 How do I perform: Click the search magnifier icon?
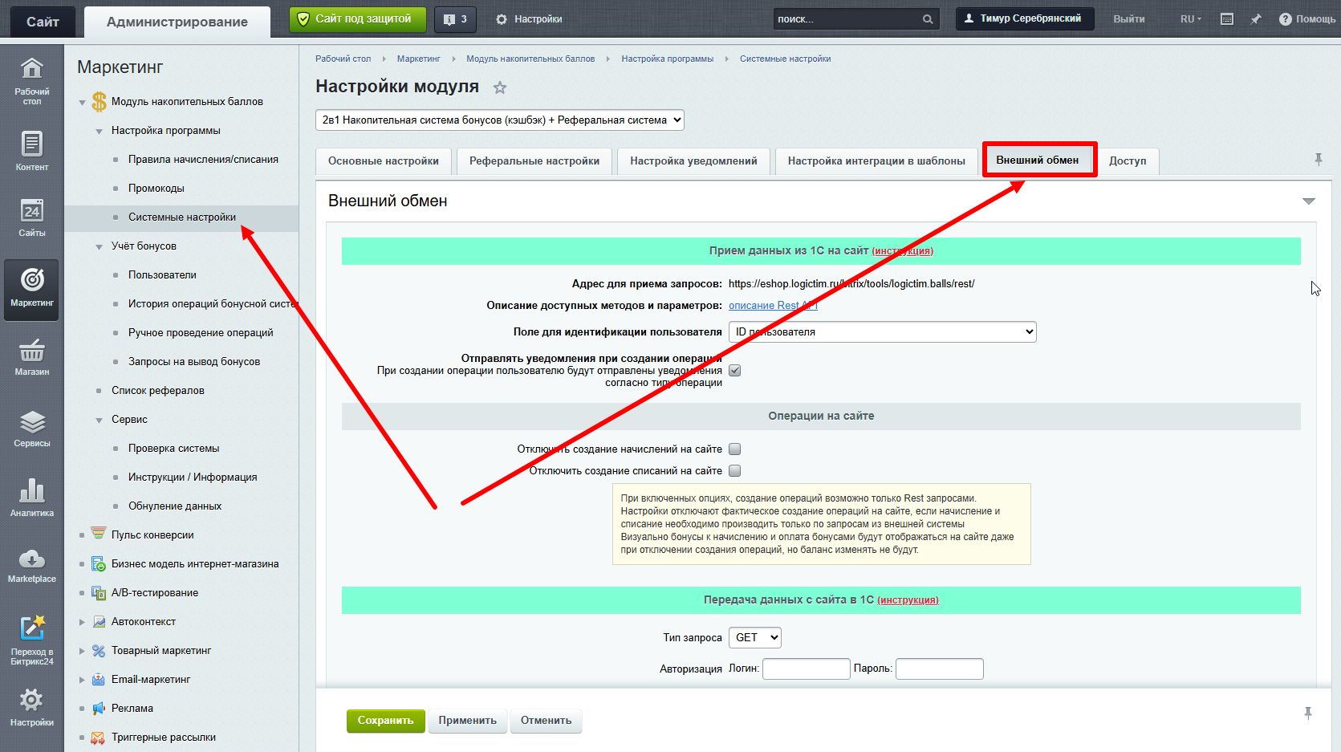[x=928, y=19]
